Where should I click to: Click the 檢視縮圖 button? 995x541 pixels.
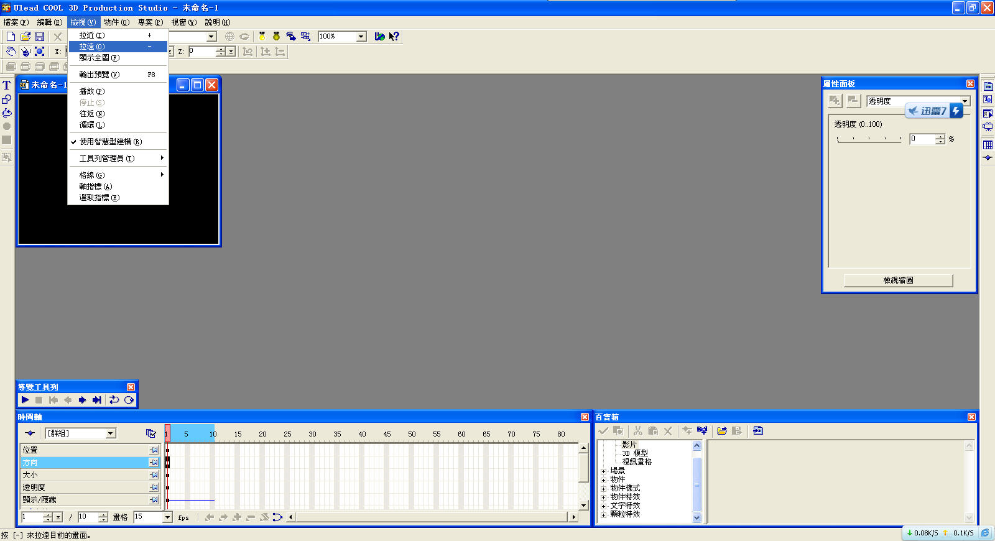click(x=898, y=280)
